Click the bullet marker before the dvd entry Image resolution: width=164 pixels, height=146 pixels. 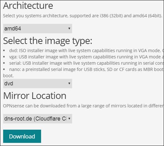tap(4, 51)
